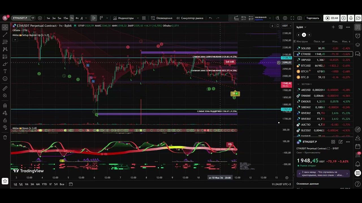The image size is (362, 203).
Task: Open the chats icon in right sidebar
Action: point(358,54)
